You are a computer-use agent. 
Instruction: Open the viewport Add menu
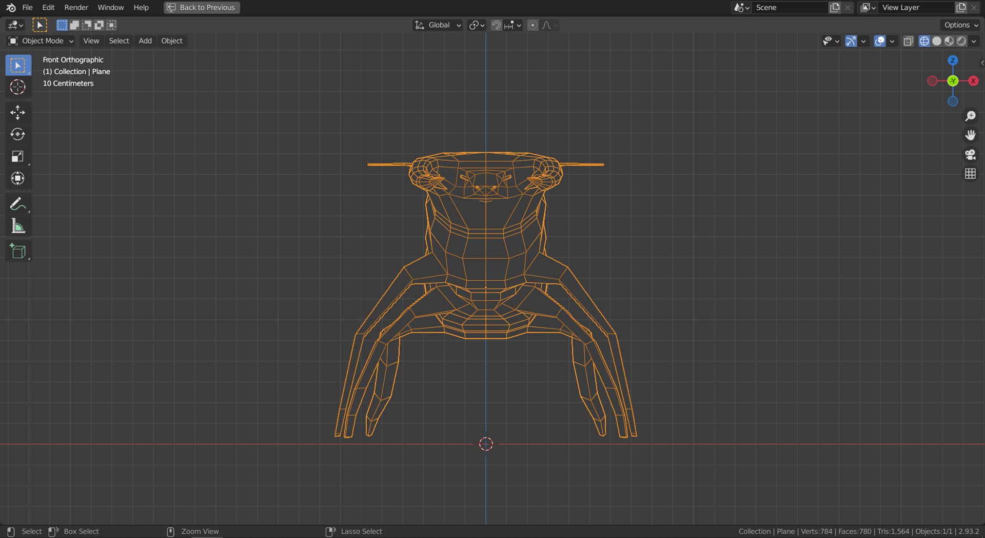click(x=145, y=41)
